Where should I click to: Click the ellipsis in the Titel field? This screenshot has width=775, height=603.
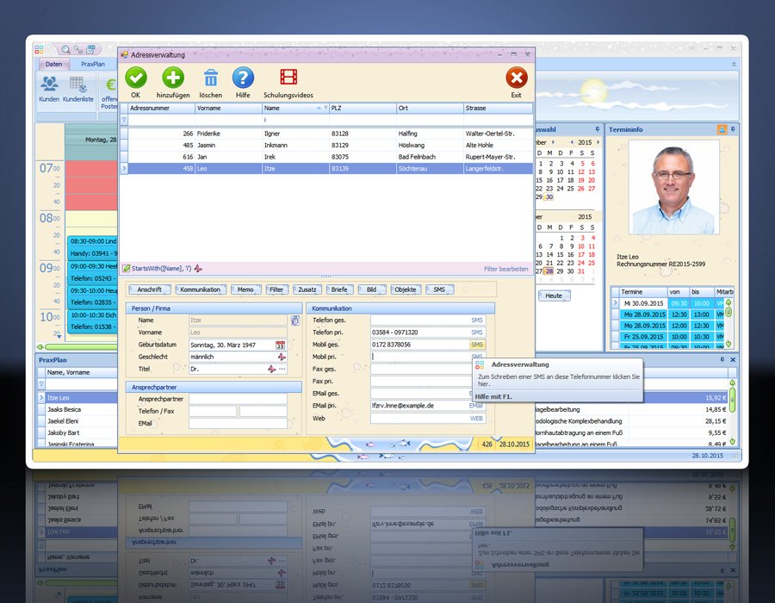click(282, 370)
